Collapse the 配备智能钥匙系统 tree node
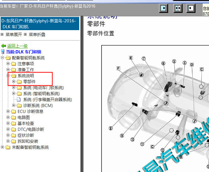Image resolution: width=209 pixels, height=172 pixels. tap(2, 58)
